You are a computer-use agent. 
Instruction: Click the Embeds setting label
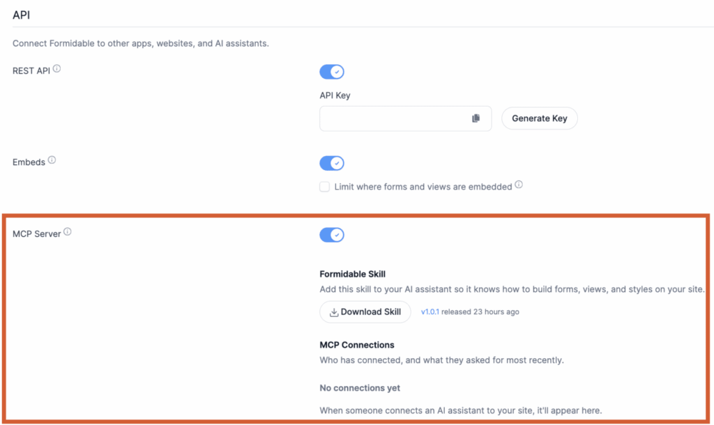click(x=29, y=162)
